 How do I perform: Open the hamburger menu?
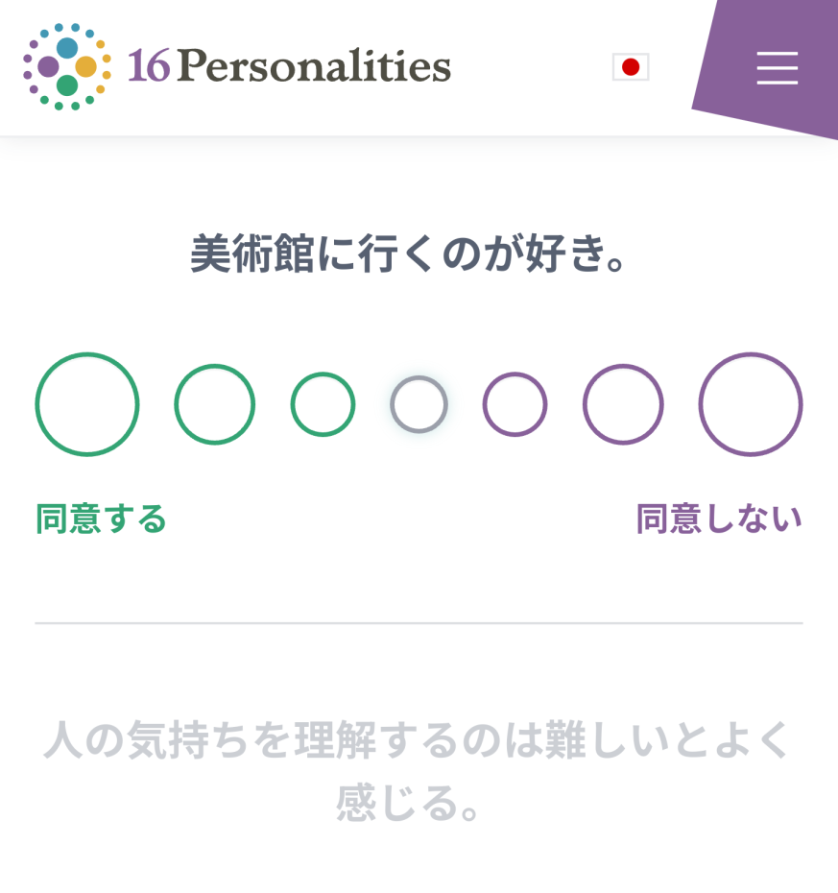777,68
